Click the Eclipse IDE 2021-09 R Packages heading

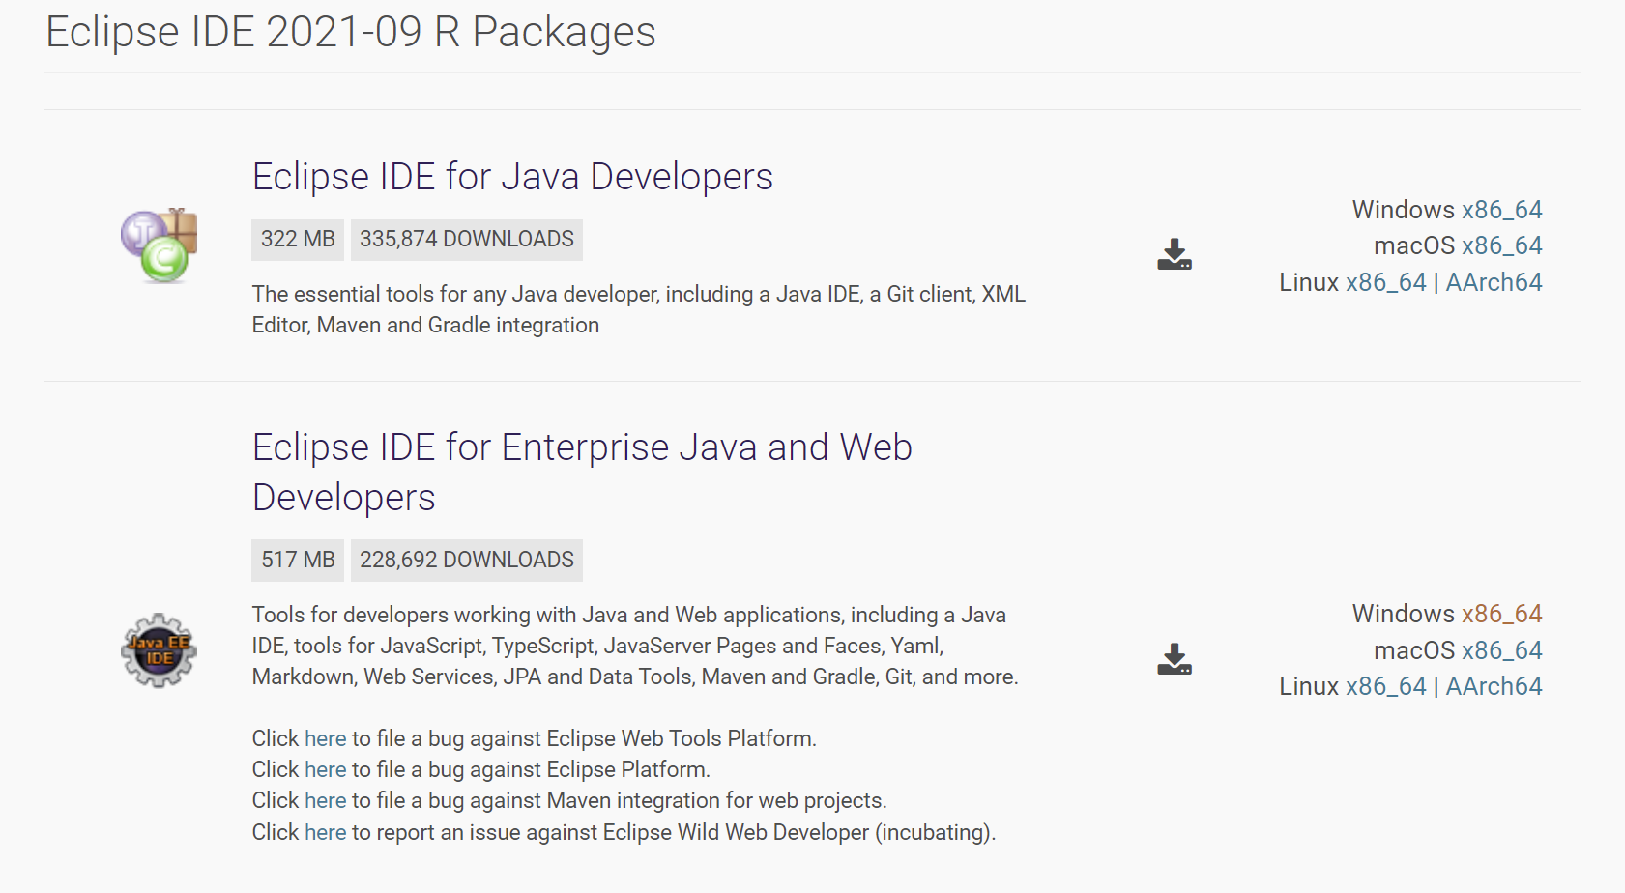tap(351, 32)
